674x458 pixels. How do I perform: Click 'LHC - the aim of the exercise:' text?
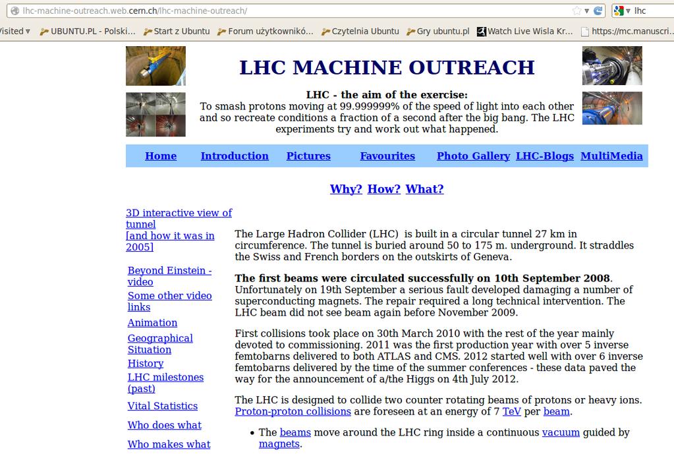tap(387, 95)
